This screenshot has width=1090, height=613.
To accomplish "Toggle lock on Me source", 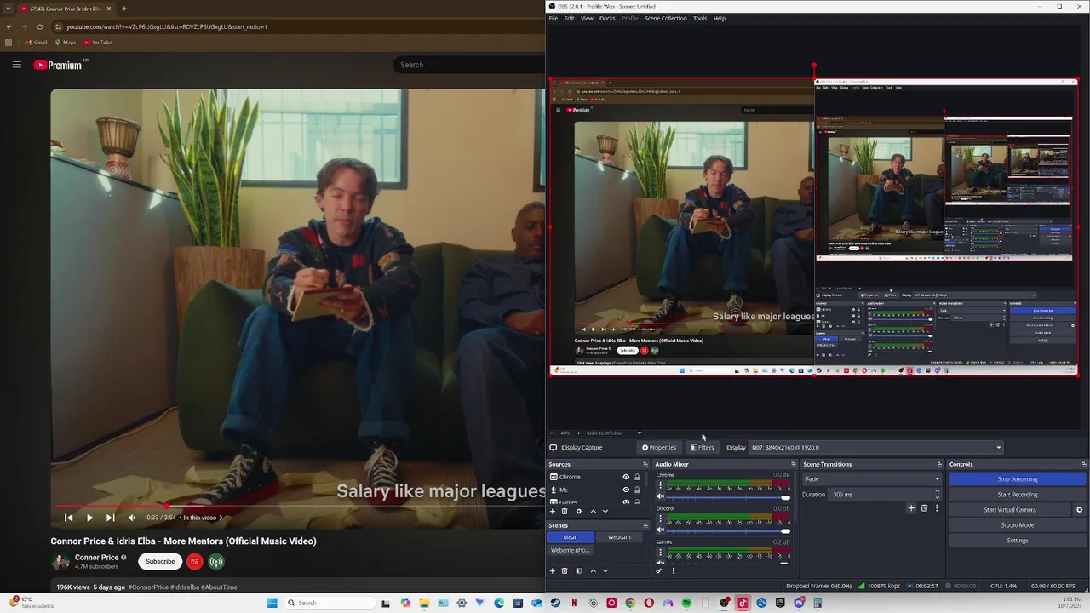I will pyautogui.click(x=637, y=490).
